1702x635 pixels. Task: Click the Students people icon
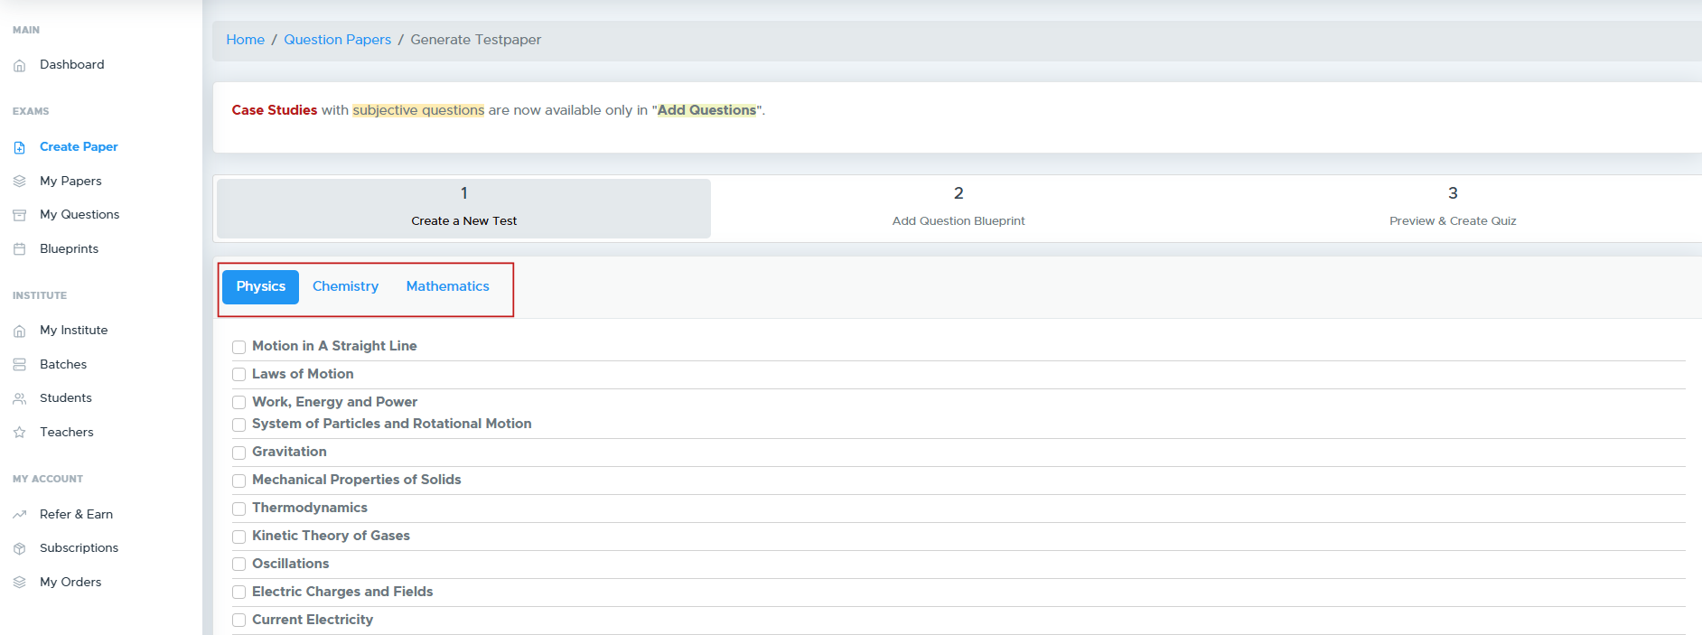pyautogui.click(x=19, y=398)
